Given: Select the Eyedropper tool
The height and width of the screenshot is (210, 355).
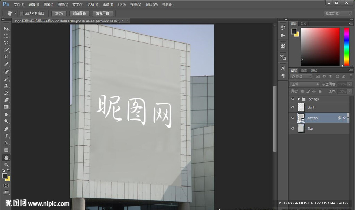Looking at the screenshot, I should (6, 64).
